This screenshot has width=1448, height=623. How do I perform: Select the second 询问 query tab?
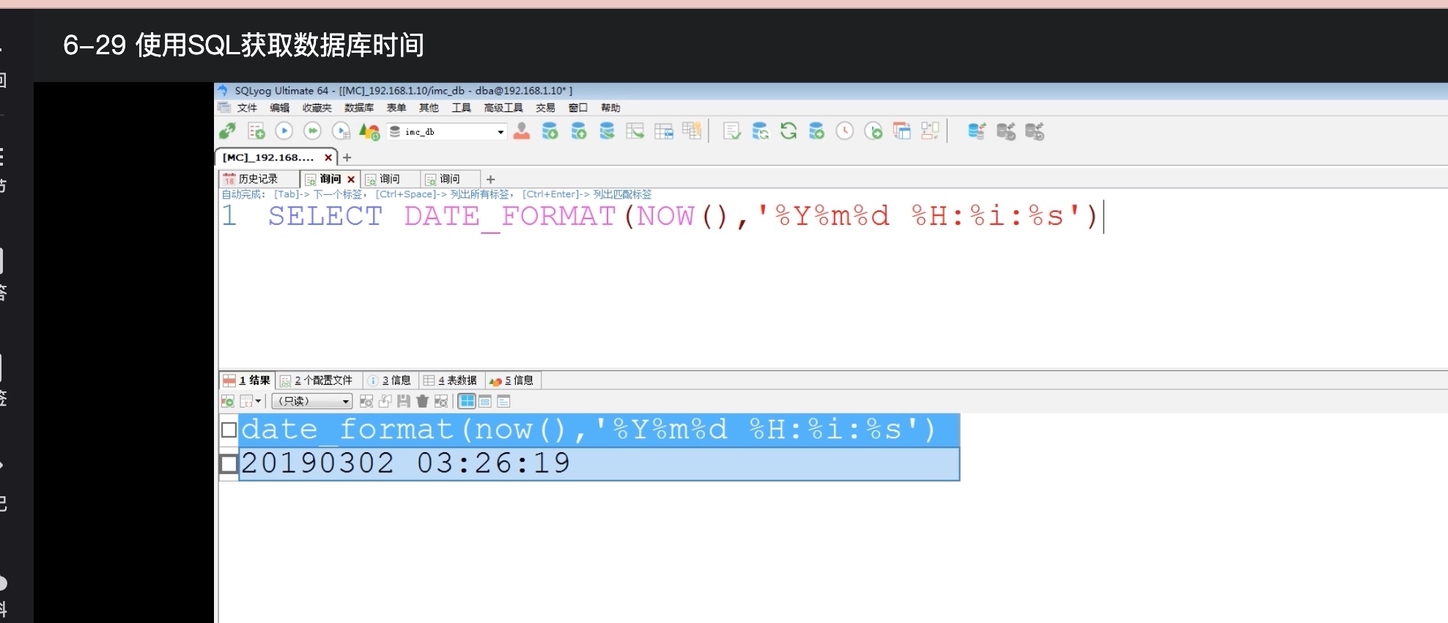coord(390,179)
